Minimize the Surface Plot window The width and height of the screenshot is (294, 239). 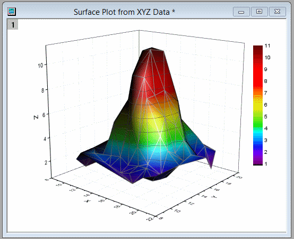click(241, 12)
